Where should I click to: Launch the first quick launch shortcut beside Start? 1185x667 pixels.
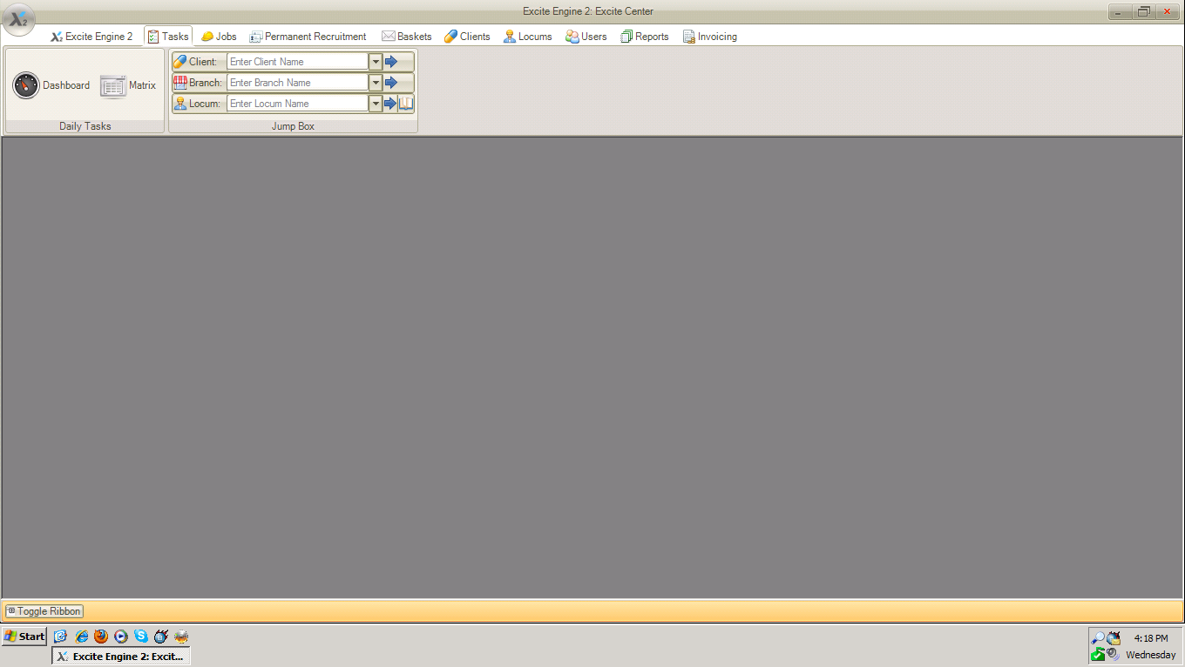click(61, 637)
